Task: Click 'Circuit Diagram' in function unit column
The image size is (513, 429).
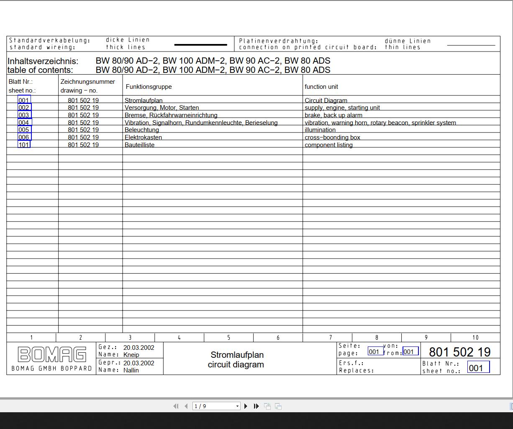Action: (x=326, y=101)
